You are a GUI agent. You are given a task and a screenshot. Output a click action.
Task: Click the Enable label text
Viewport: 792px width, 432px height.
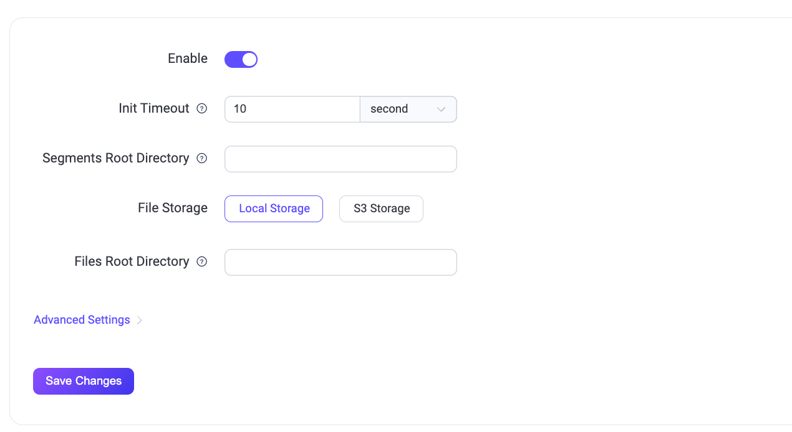click(187, 59)
